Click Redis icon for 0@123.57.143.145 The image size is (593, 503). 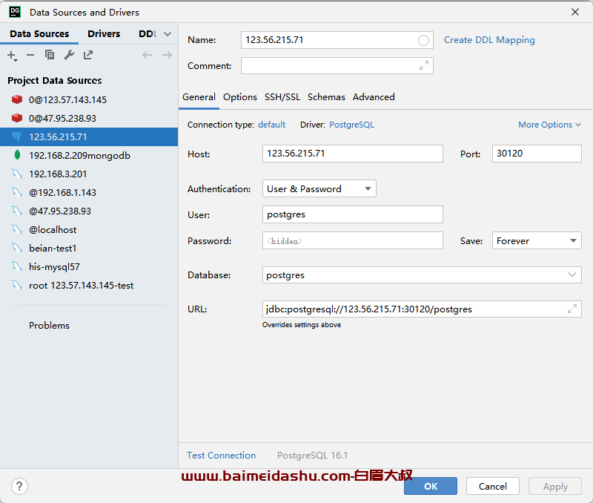pos(17,99)
